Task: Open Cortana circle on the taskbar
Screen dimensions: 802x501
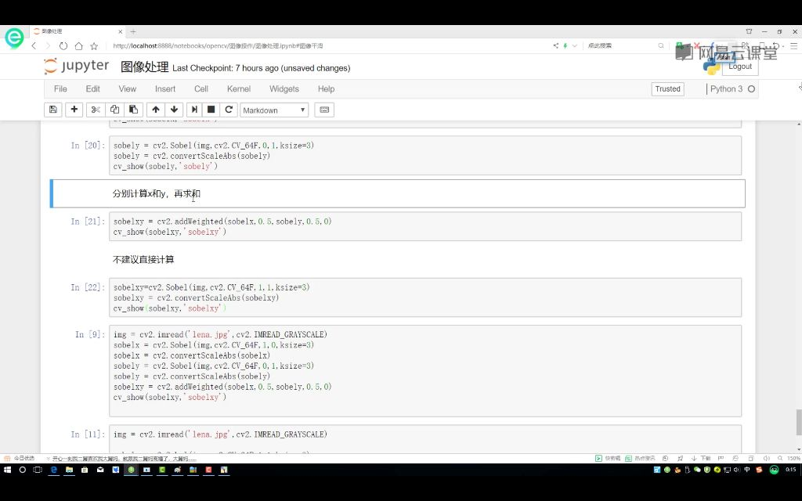Action: (x=23, y=470)
